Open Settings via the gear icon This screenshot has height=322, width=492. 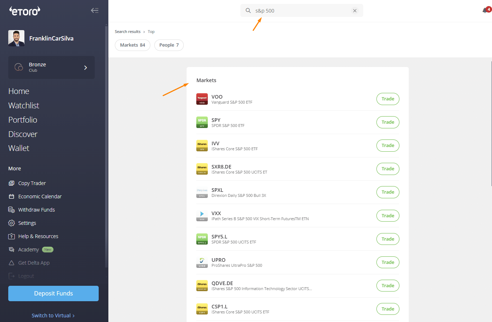[x=11, y=223]
